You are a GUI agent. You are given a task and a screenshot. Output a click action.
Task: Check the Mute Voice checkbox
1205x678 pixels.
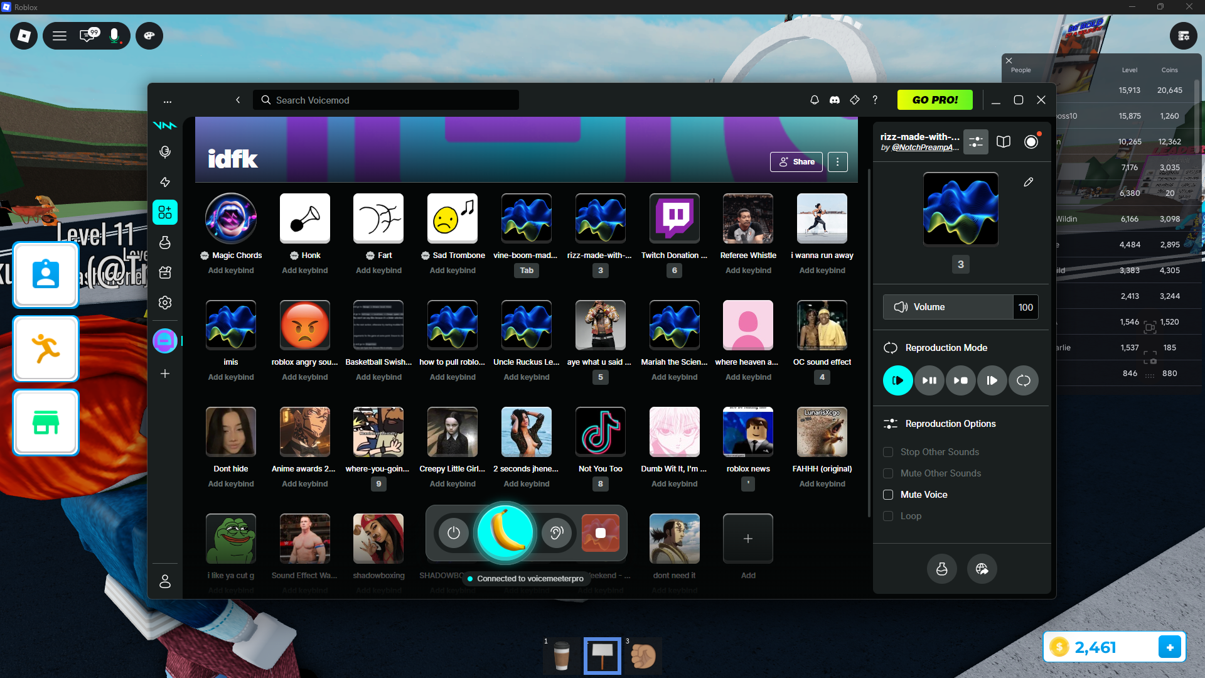click(888, 495)
